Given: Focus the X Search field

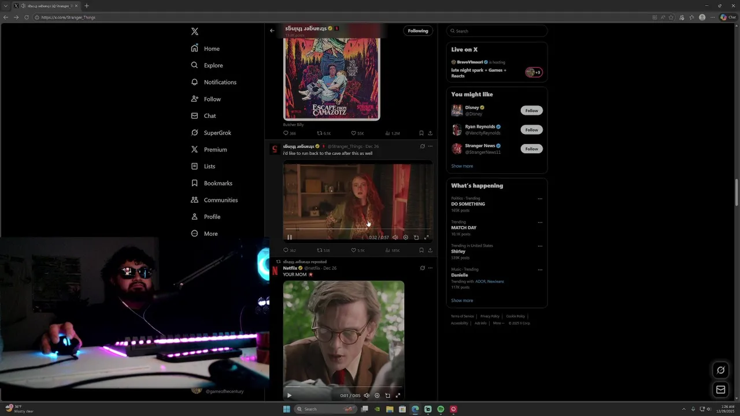Looking at the screenshot, I should click(x=497, y=31).
